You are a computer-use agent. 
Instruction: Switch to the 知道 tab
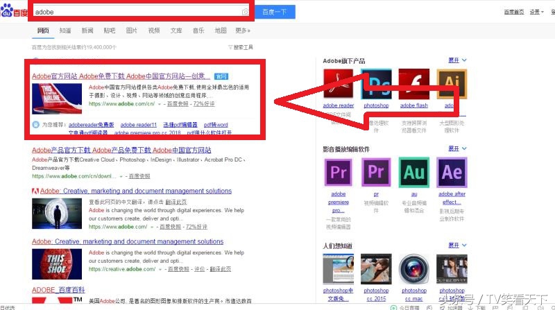pyautogui.click(x=65, y=31)
